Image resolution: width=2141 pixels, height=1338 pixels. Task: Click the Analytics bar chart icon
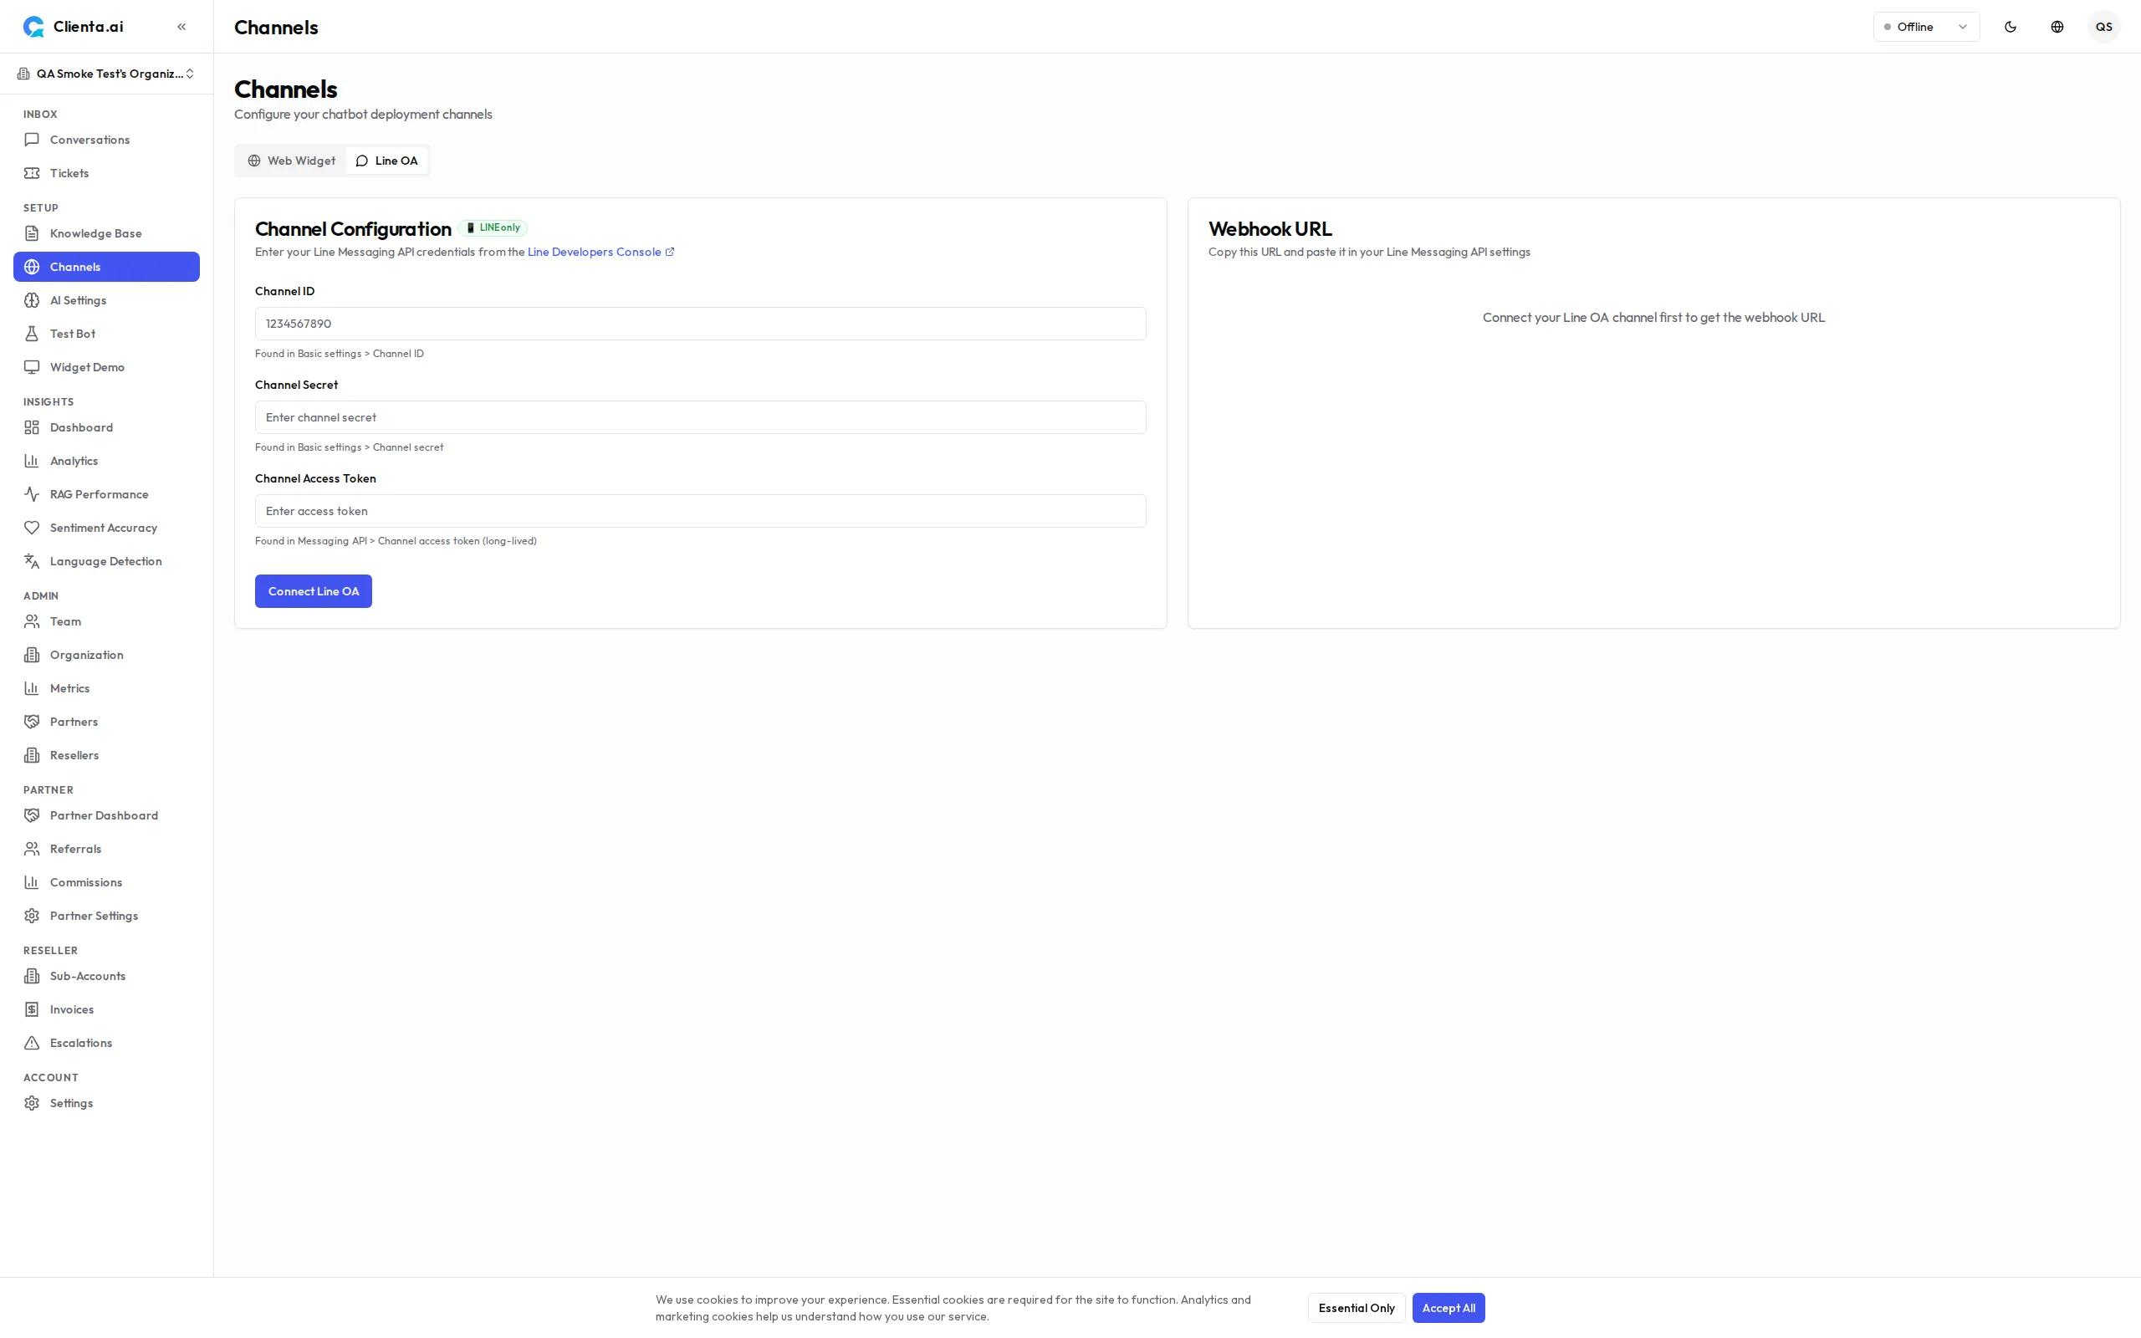point(32,461)
